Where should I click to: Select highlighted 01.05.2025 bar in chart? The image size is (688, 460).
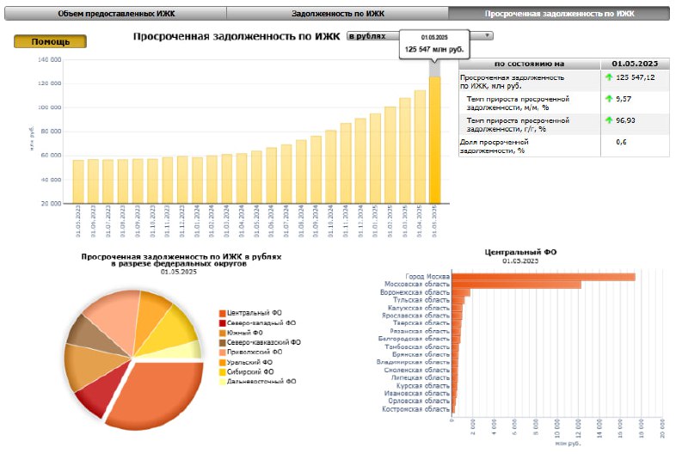click(x=434, y=140)
